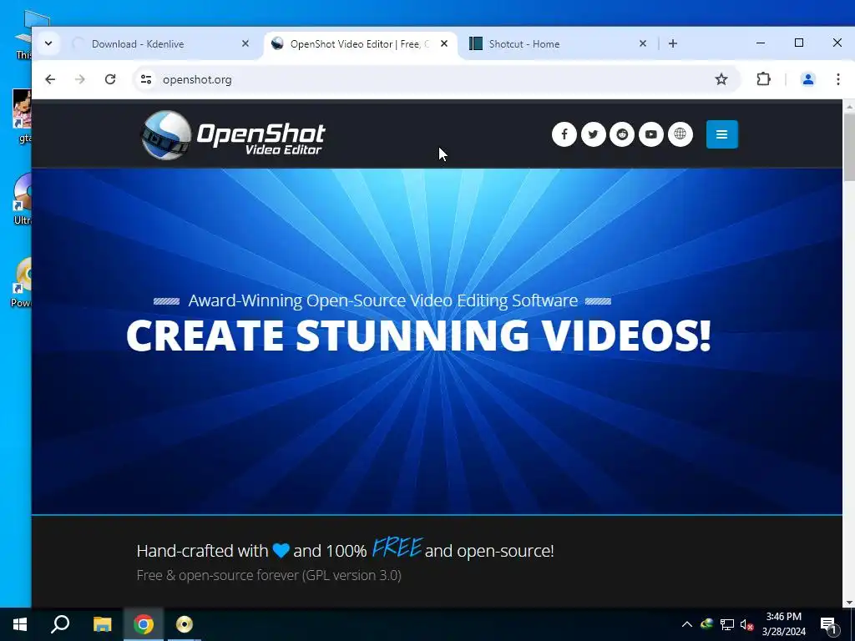Viewport: 855px width, 641px height.
Task: Click the muted volume tray icon
Action: [x=746, y=624]
